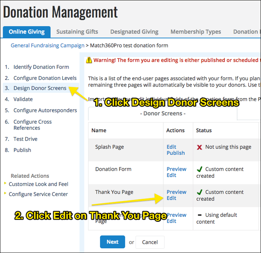This screenshot has width=261, height=253.
Task: Click Edit for Thank You Page
Action: (x=171, y=198)
